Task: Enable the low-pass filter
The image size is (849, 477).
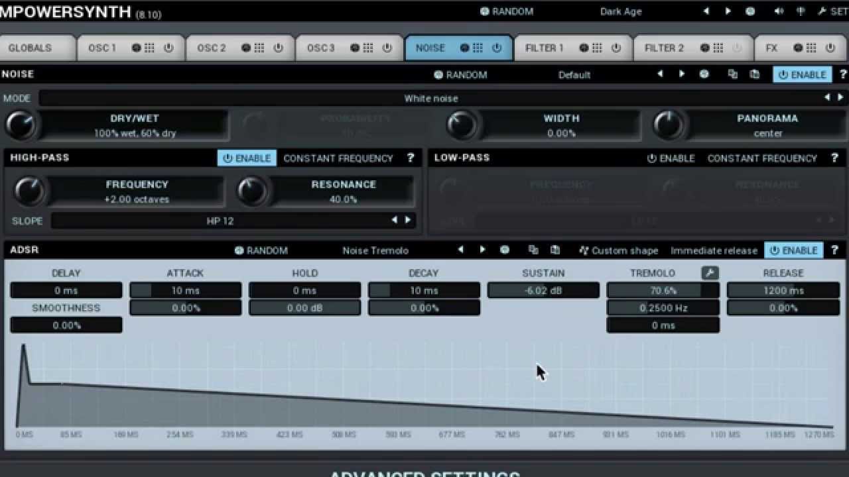Action: coord(671,158)
